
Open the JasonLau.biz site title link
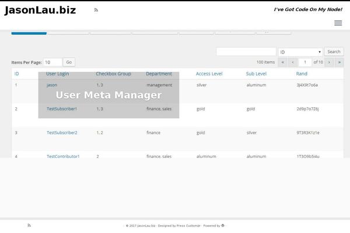pyautogui.click(x=40, y=10)
